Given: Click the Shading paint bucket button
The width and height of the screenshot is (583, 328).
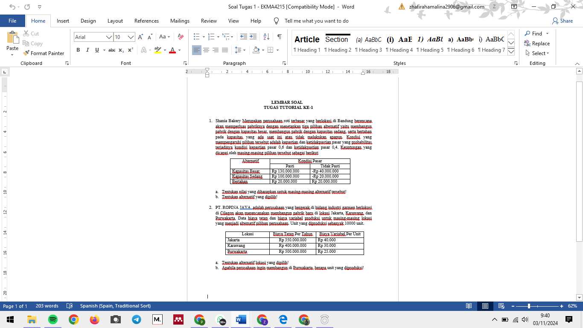Looking at the screenshot, I should [x=256, y=50].
